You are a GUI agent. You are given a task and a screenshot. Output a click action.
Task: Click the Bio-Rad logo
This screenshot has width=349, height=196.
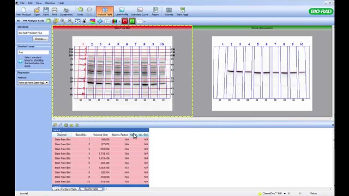click(x=321, y=11)
